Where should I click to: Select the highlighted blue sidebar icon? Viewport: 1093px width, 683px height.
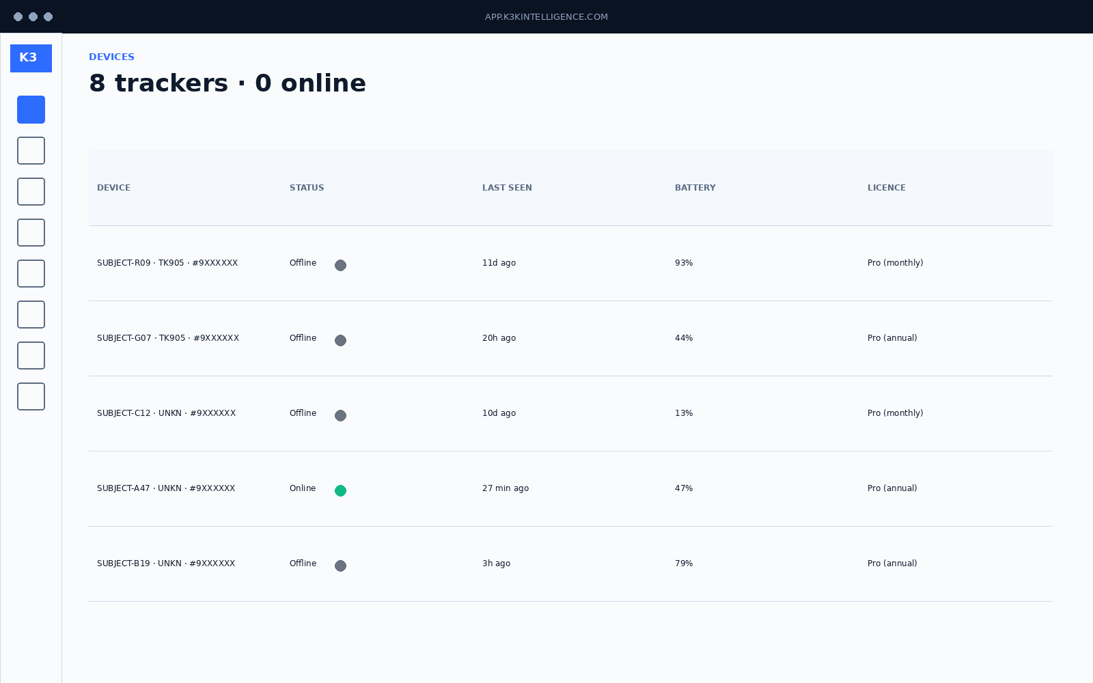(x=31, y=109)
